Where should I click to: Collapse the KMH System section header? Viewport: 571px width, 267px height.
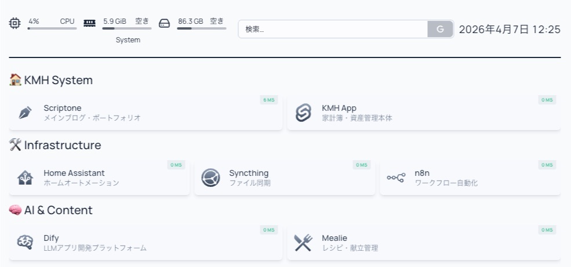58,80
